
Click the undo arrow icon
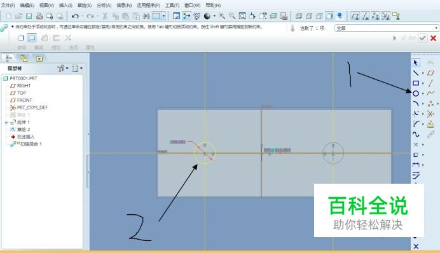coord(75,17)
